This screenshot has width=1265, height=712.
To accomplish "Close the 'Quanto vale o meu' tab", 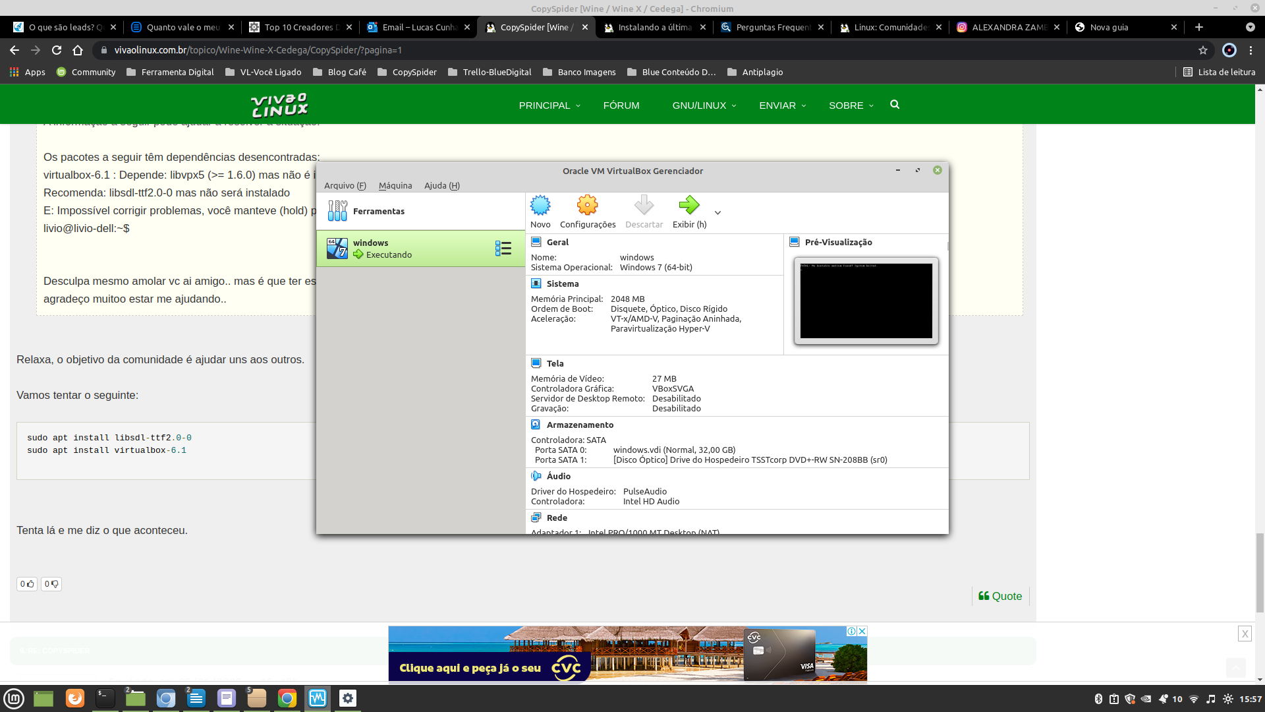I will pyautogui.click(x=231, y=27).
